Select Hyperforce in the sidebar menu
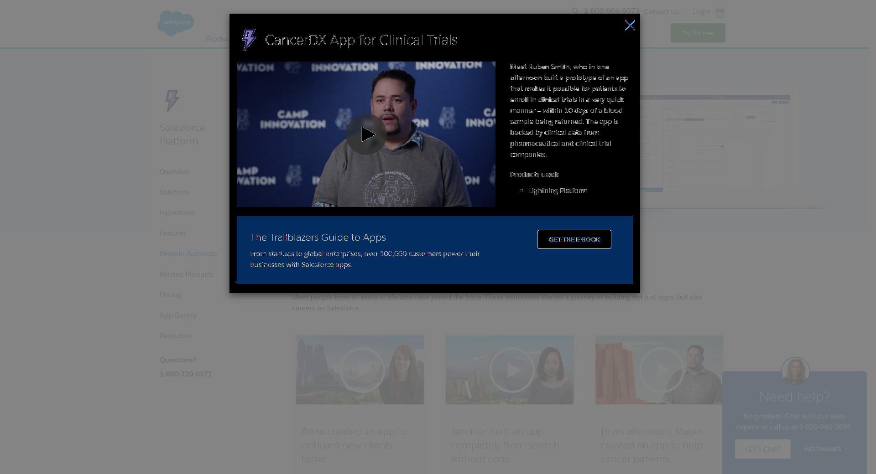This screenshot has width=876, height=474. pyautogui.click(x=177, y=213)
